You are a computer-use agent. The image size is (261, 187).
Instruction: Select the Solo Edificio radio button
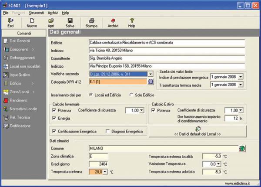tap(132, 95)
